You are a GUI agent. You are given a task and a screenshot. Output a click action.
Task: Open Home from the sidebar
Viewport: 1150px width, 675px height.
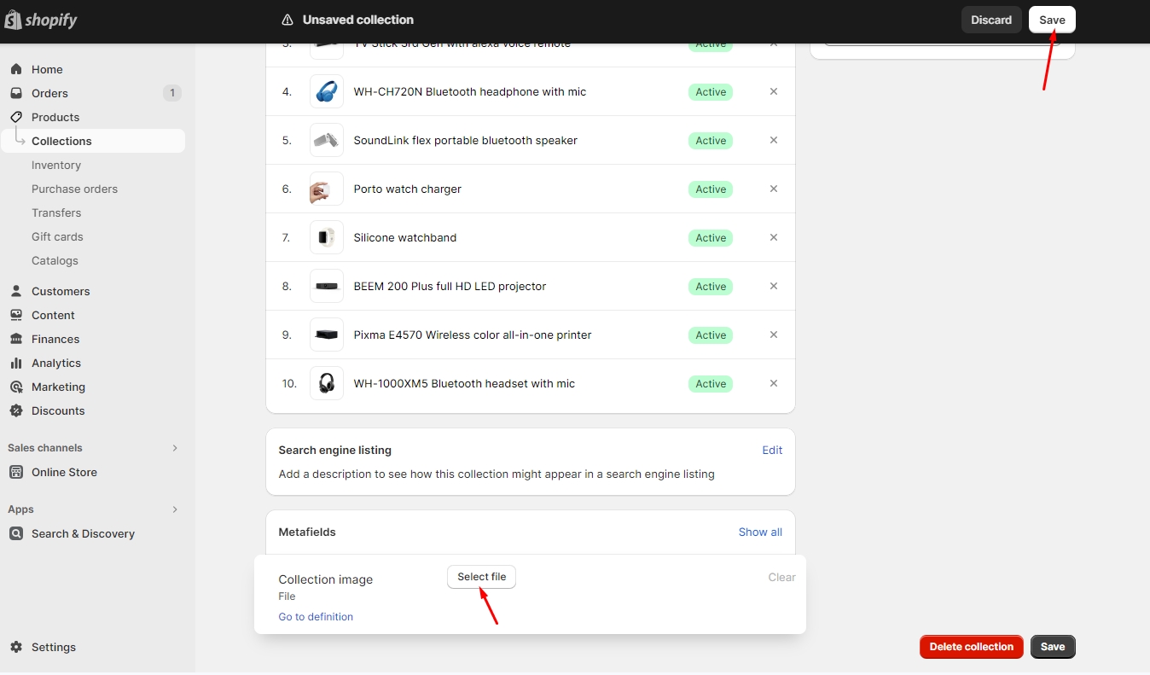tap(47, 69)
